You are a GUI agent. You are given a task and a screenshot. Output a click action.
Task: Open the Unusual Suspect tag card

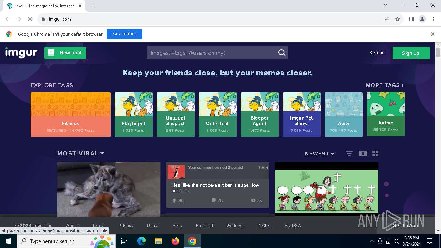(x=176, y=115)
